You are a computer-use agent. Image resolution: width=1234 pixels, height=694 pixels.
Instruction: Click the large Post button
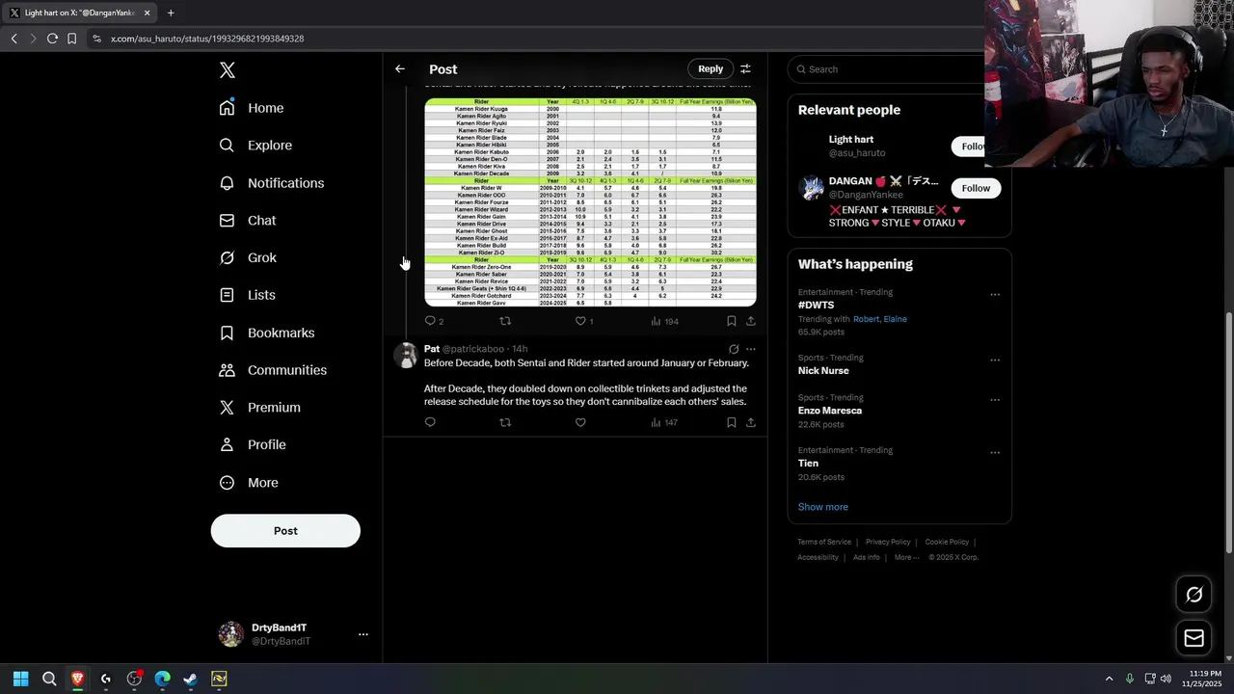tap(285, 531)
